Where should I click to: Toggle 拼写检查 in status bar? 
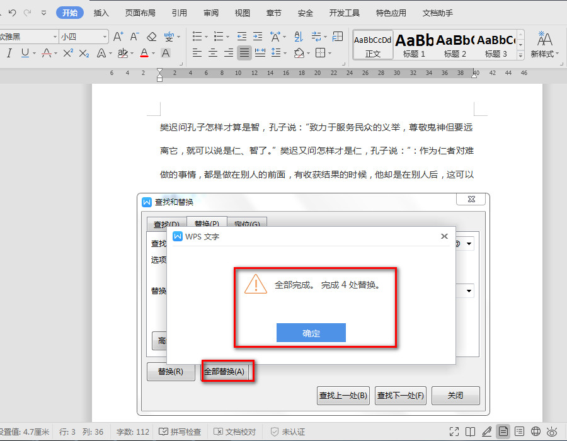click(x=180, y=432)
